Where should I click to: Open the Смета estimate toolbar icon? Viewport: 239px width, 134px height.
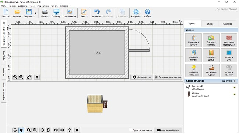84,13
